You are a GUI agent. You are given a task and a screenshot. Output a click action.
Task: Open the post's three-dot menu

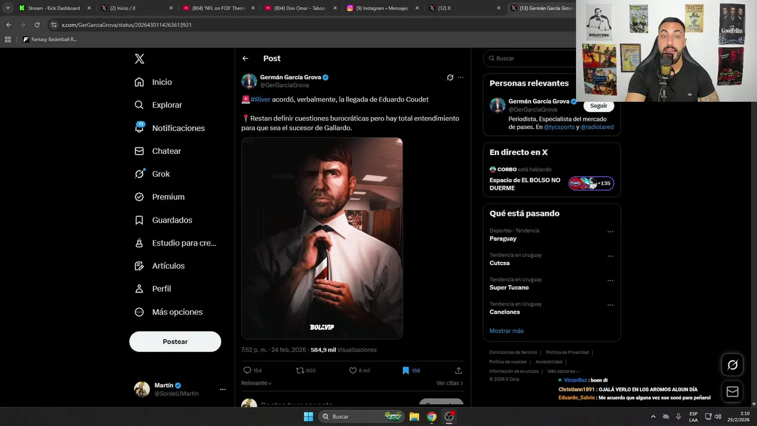coord(461,78)
